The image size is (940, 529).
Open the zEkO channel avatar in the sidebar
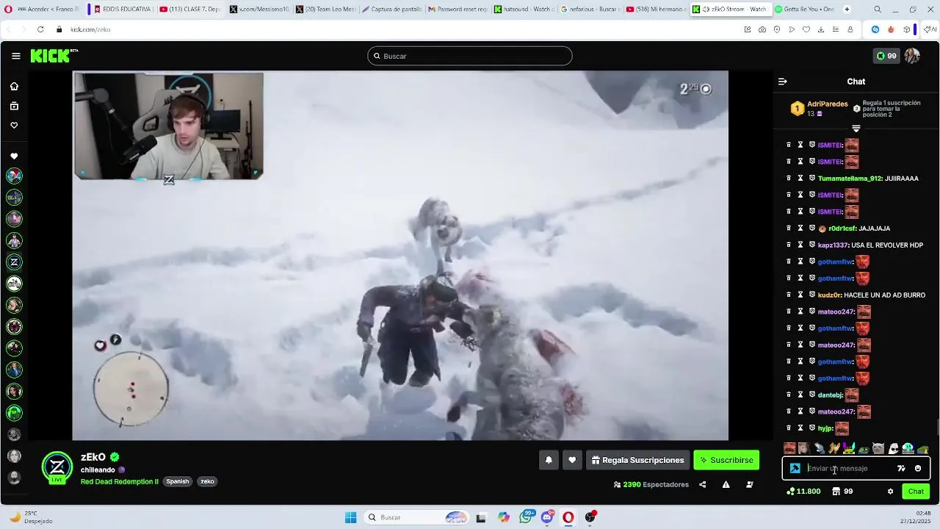[x=14, y=262]
